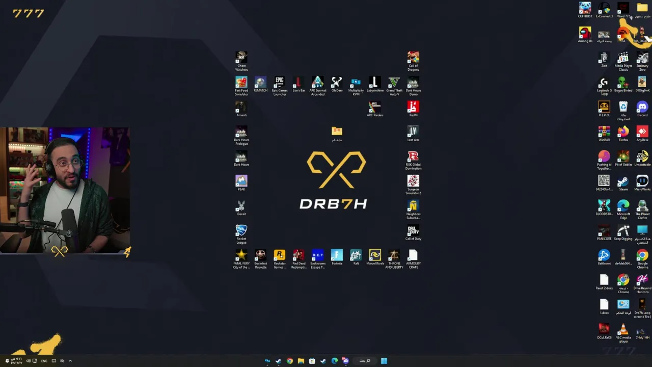Open RISK Global Domination from the desktop
The image size is (652, 367).
point(413,160)
